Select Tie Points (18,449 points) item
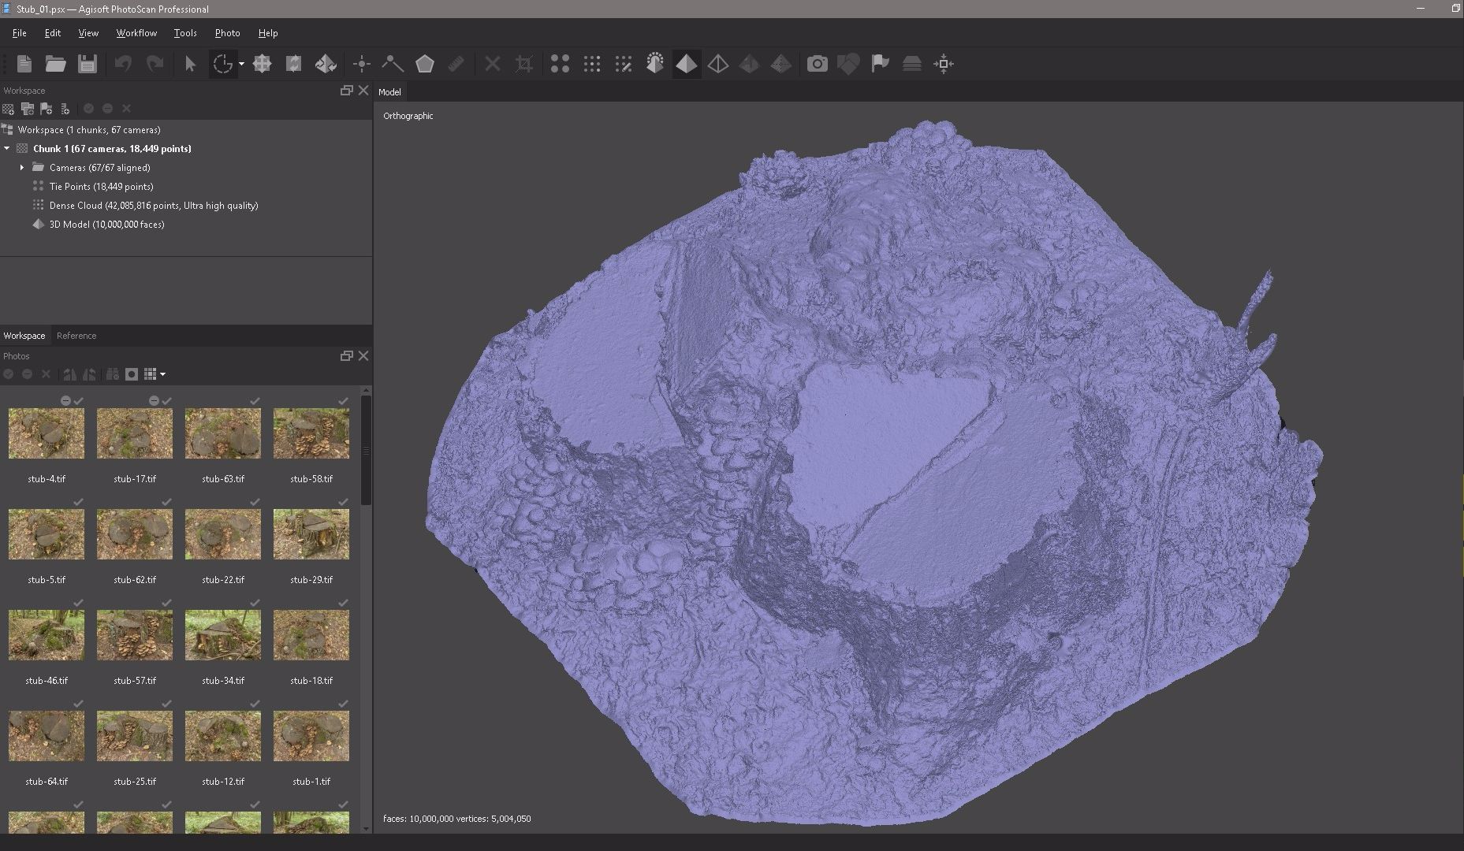This screenshot has height=851, width=1464. click(101, 187)
